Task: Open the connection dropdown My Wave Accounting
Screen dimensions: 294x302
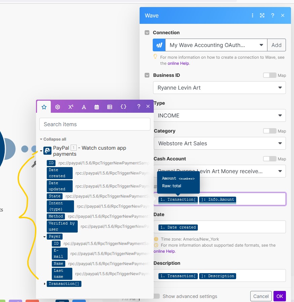Action: 216,45
